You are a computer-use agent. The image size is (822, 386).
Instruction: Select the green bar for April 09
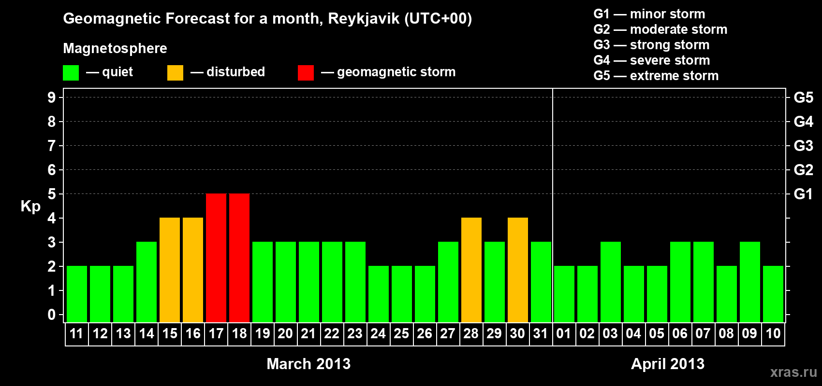(x=750, y=282)
